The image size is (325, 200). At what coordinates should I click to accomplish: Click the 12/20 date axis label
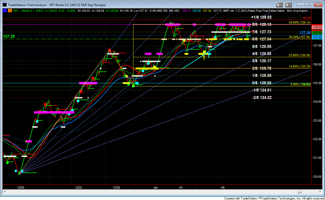[21, 187]
